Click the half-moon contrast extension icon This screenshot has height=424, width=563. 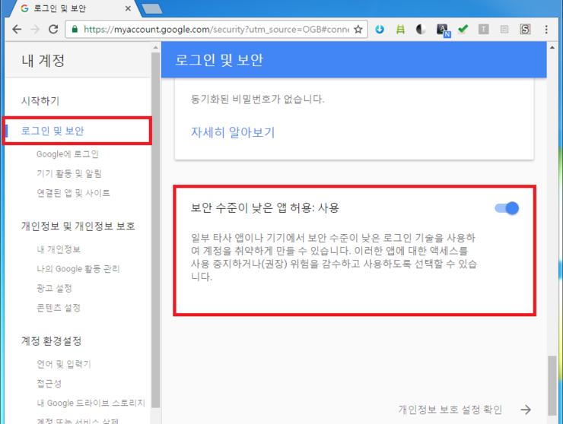[421, 30]
